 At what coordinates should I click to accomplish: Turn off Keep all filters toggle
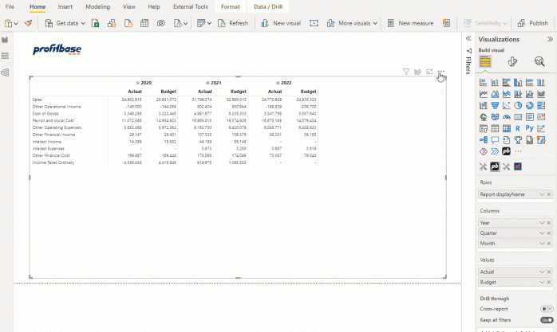(547, 320)
